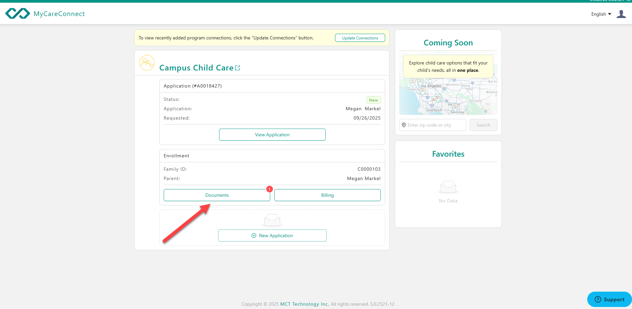Click the MyCareConnect brand text
The image size is (632, 309).
point(59,14)
